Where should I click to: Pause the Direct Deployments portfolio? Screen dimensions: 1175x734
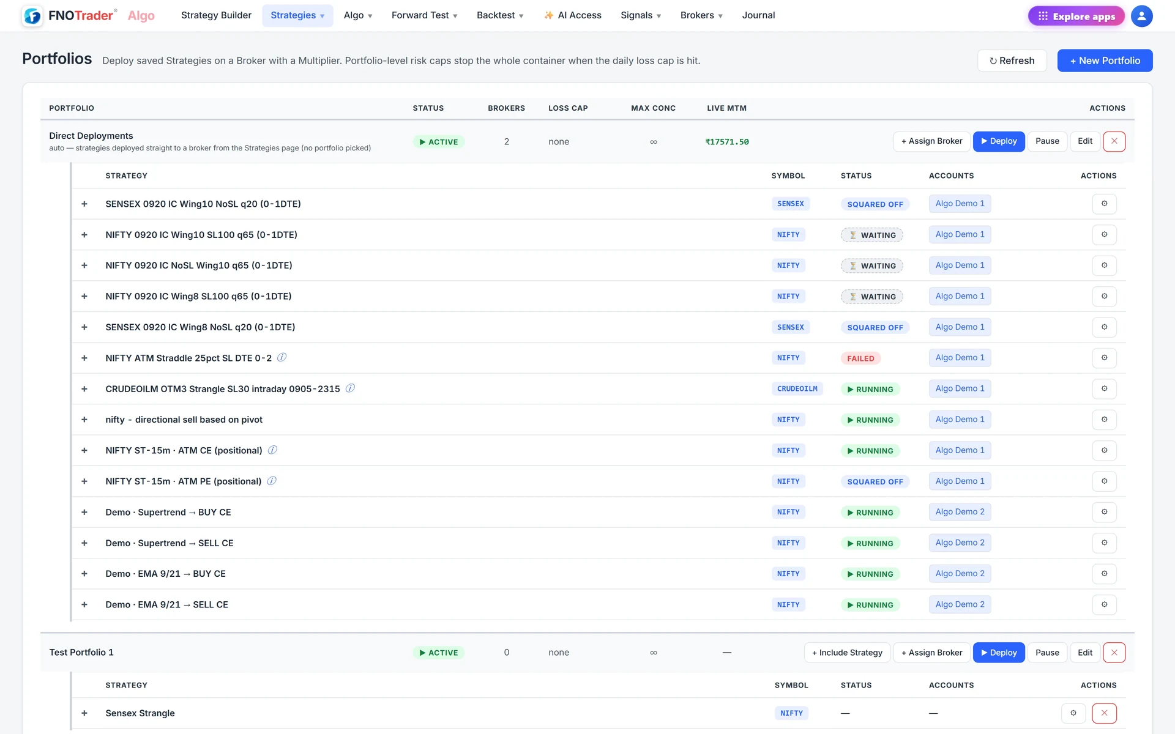tap(1047, 141)
